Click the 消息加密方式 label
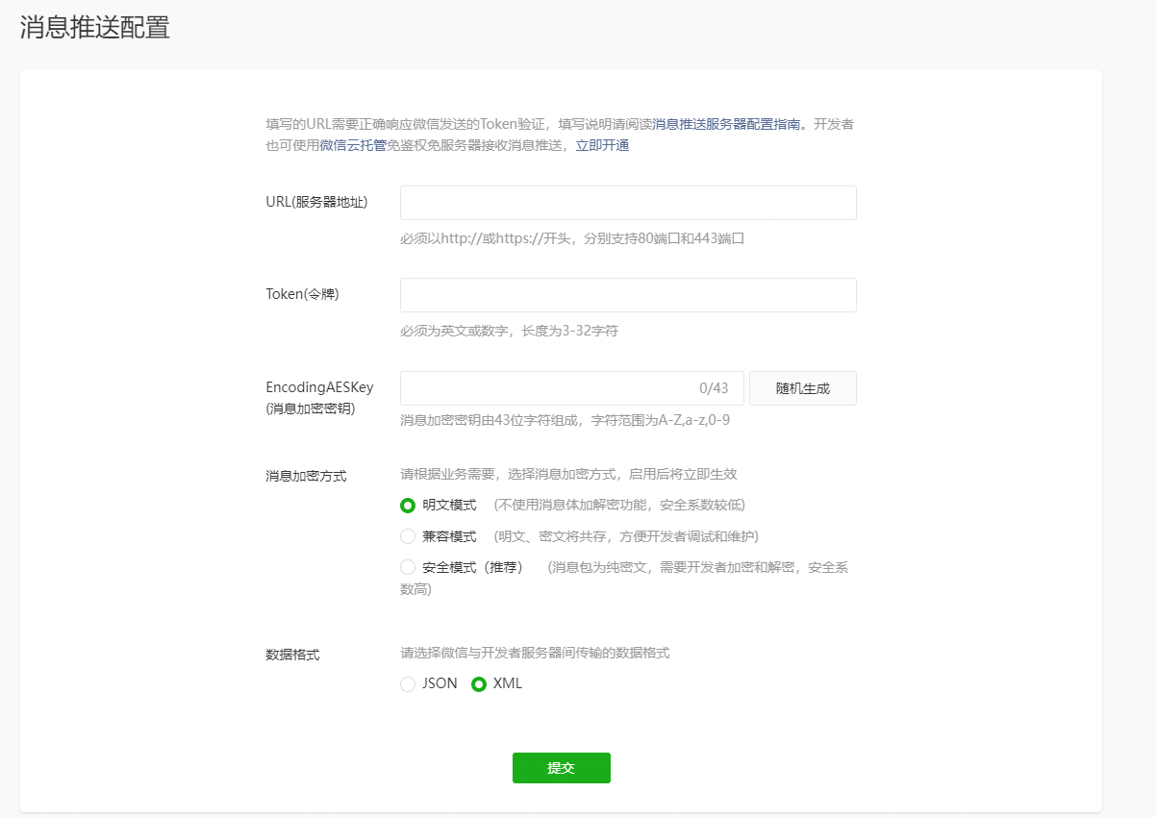 [306, 476]
